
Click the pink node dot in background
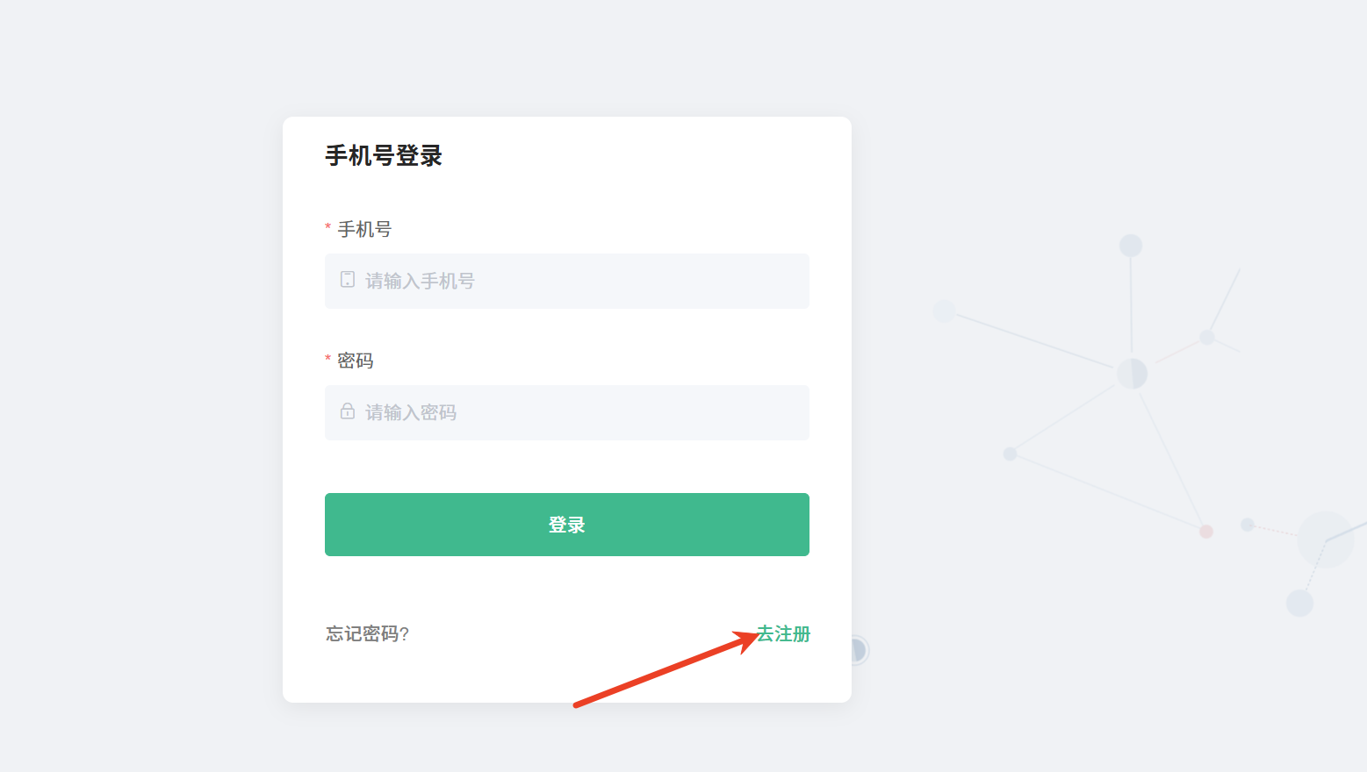[1206, 532]
